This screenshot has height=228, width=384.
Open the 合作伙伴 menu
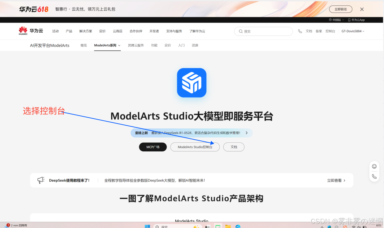(x=136, y=31)
